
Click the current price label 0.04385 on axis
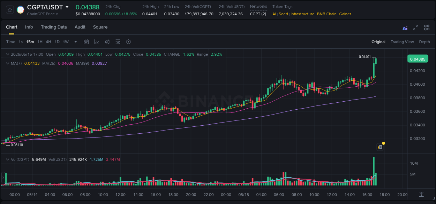[x=418, y=59]
